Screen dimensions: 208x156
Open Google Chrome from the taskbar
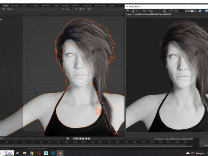[x=32, y=153]
